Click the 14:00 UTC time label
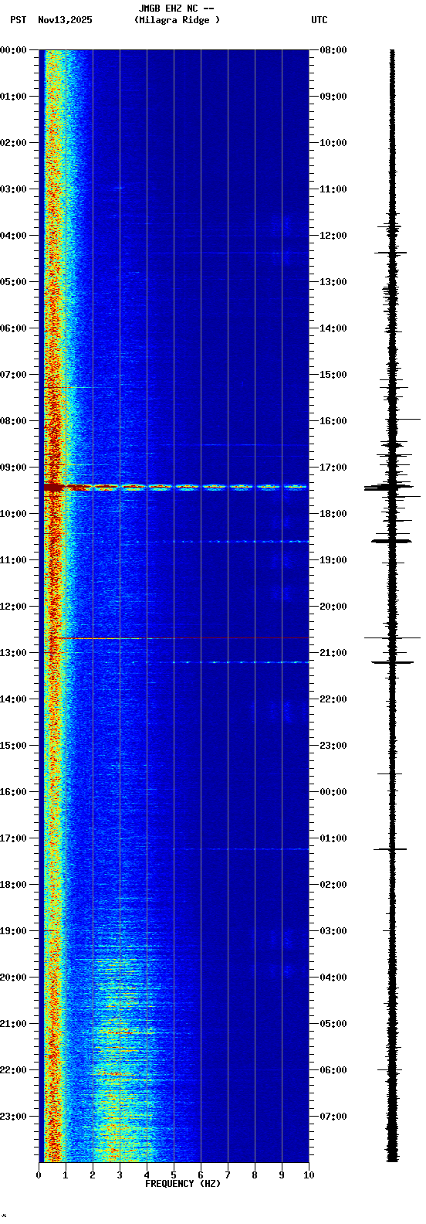This screenshot has height=1224, width=426. (333, 328)
